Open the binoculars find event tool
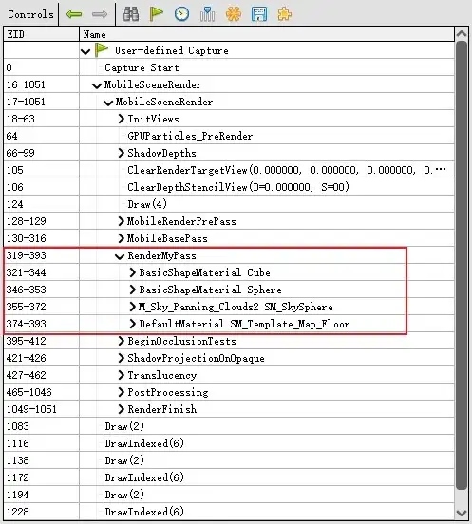Viewport: 472px width, 524px height. tap(131, 14)
